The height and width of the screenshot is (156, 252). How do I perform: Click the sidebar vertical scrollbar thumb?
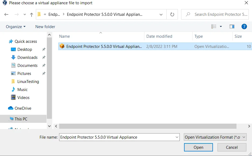49,78
